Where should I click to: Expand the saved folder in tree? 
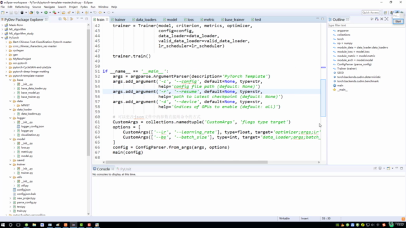11,160
